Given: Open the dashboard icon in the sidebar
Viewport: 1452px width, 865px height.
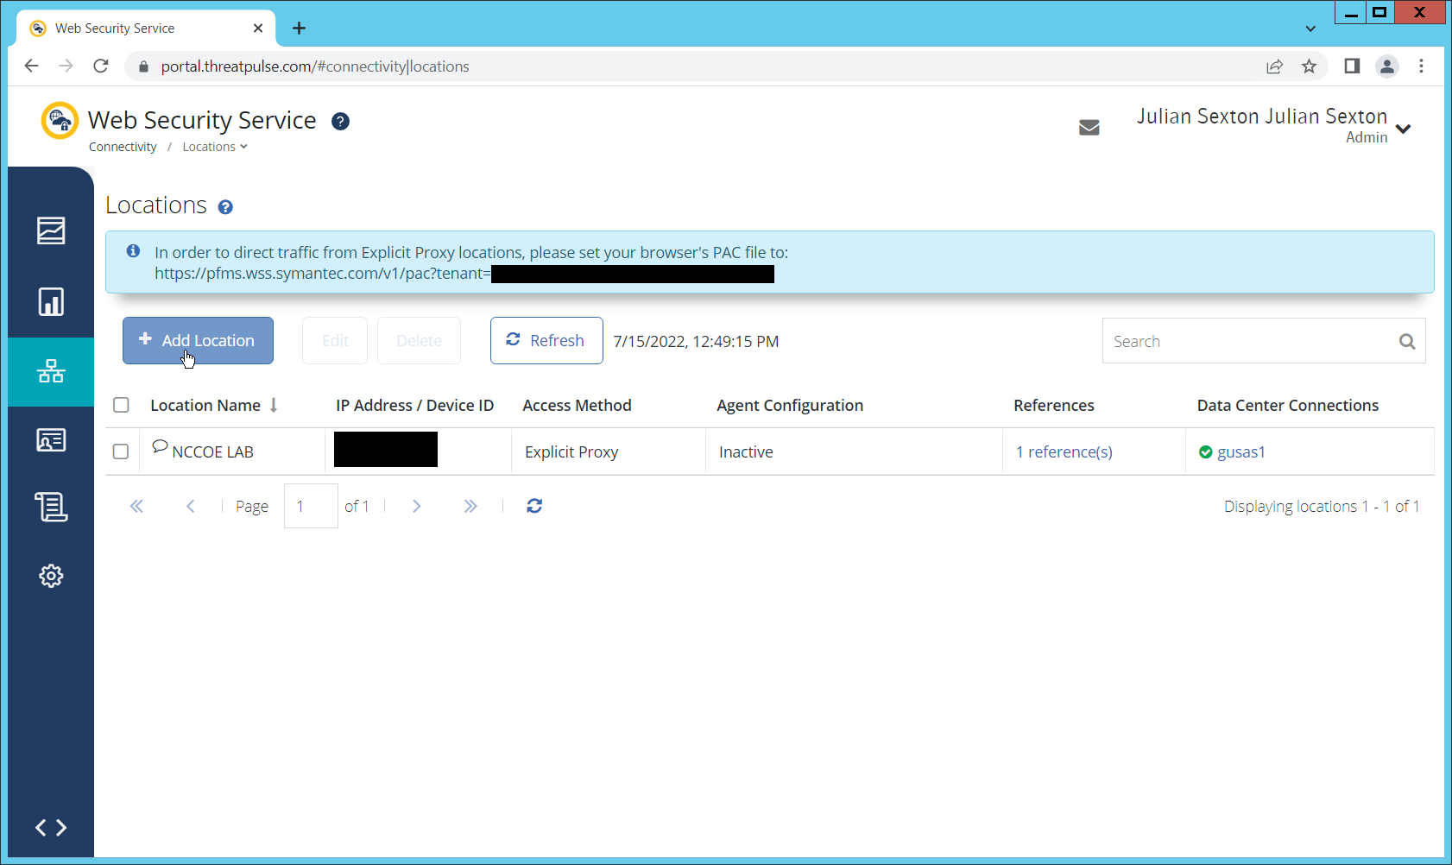Looking at the screenshot, I should [51, 230].
